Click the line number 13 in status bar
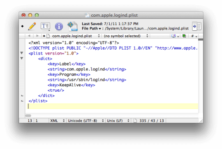Screen dimensions: 222x149 [x=30, y=121]
